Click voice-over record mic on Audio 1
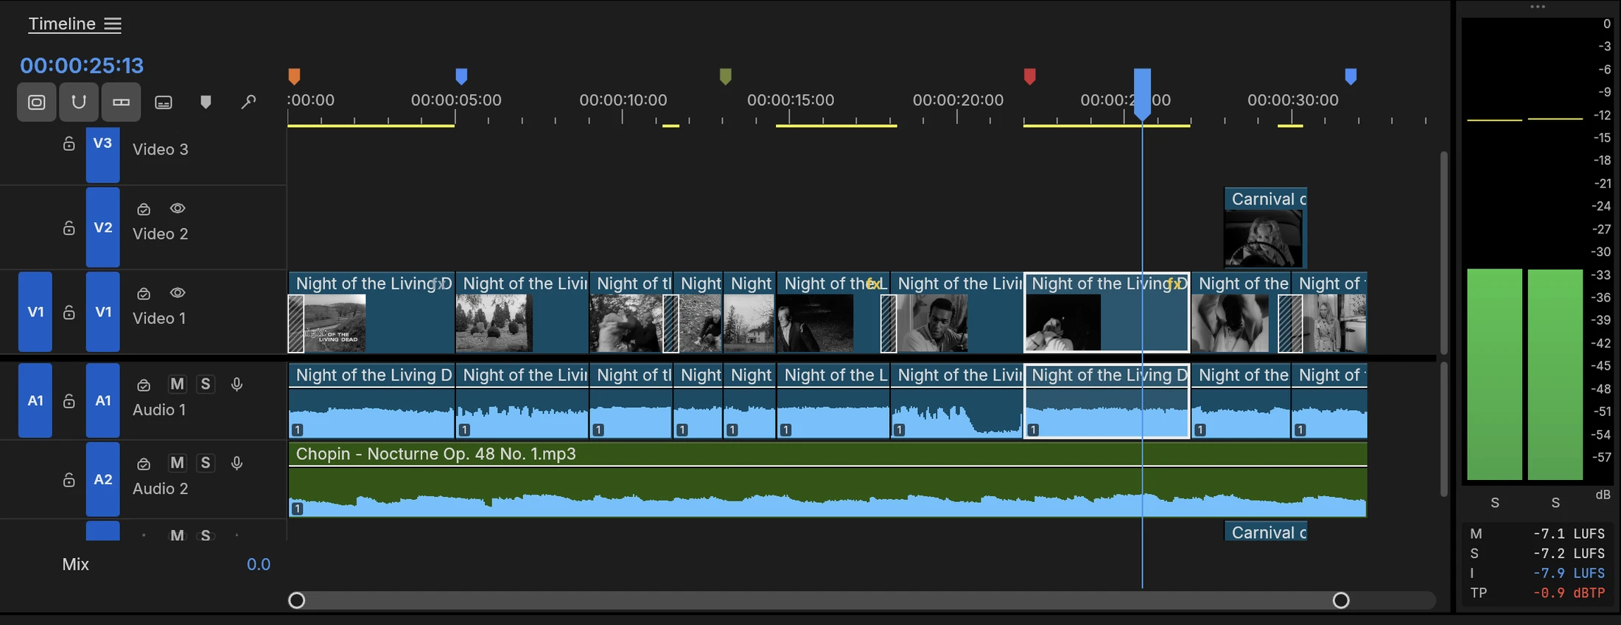 pyautogui.click(x=237, y=384)
